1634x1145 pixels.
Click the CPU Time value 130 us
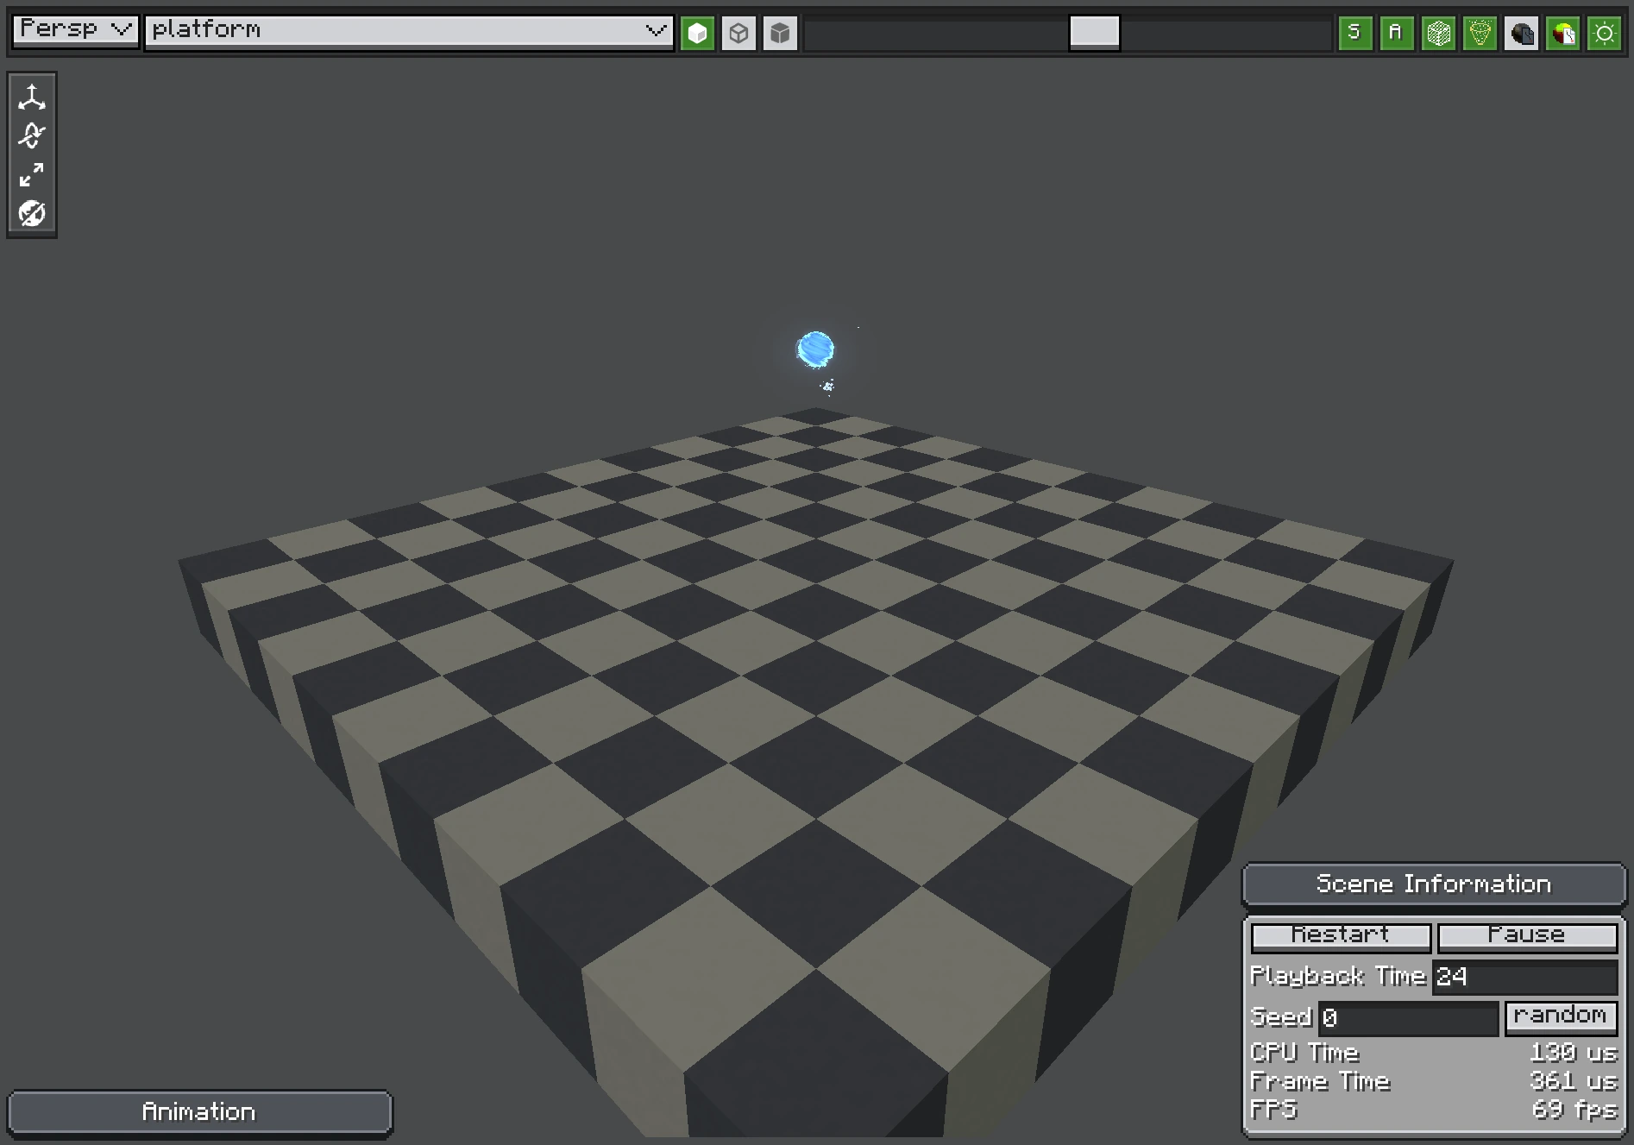[x=1573, y=1053]
